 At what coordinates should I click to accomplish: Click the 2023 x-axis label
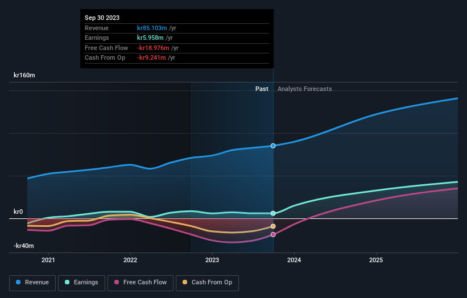click(x=212, y=260)
